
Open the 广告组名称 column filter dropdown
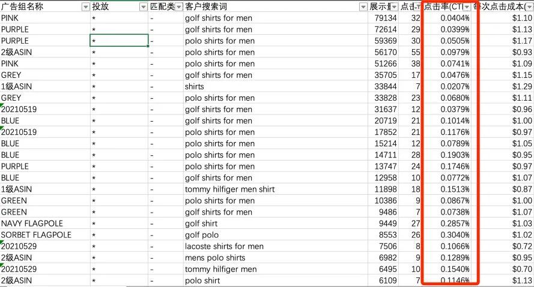[85, 7]
